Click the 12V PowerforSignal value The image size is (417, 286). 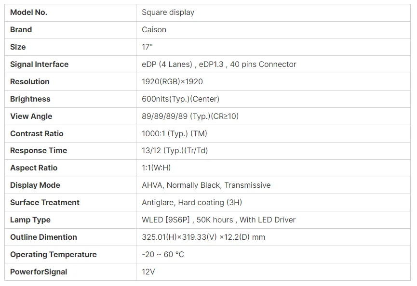click(148, 272)
